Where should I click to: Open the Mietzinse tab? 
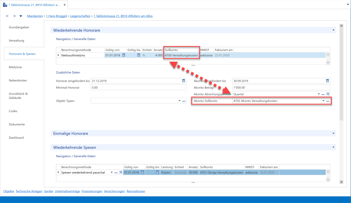pyautogui.click(x=15, y=67)
